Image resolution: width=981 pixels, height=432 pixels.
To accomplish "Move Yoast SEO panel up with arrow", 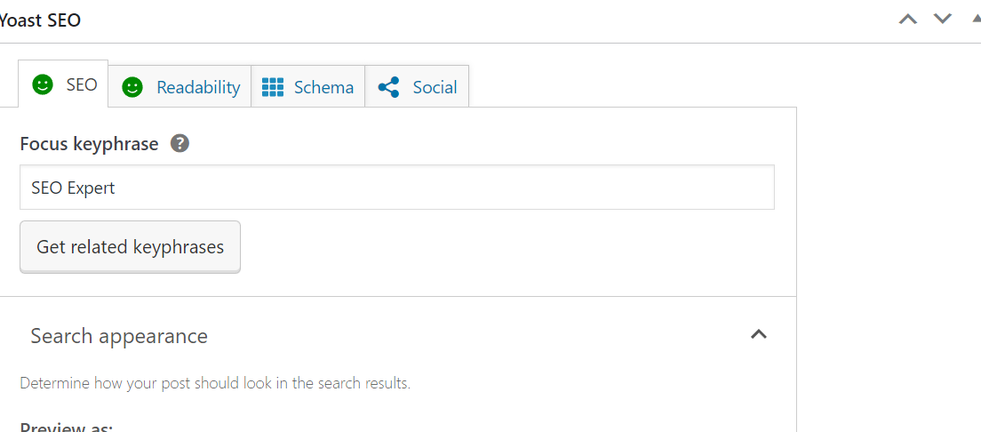I will point(907,19).
